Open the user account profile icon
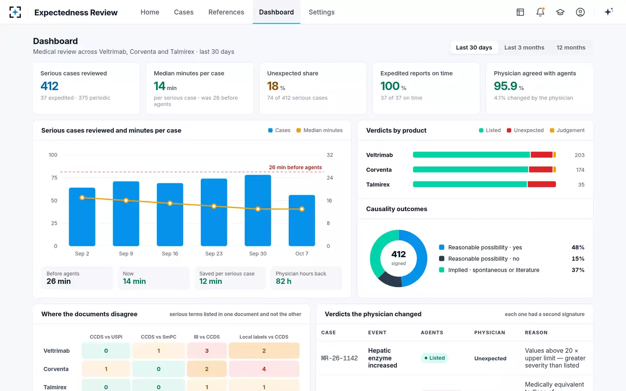 click(x=580, y=12)
